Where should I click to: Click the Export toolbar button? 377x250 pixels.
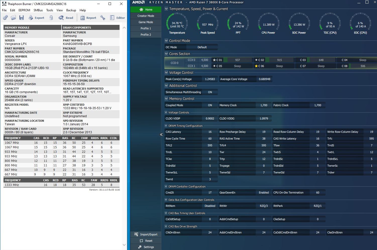[x=36, y=18]
